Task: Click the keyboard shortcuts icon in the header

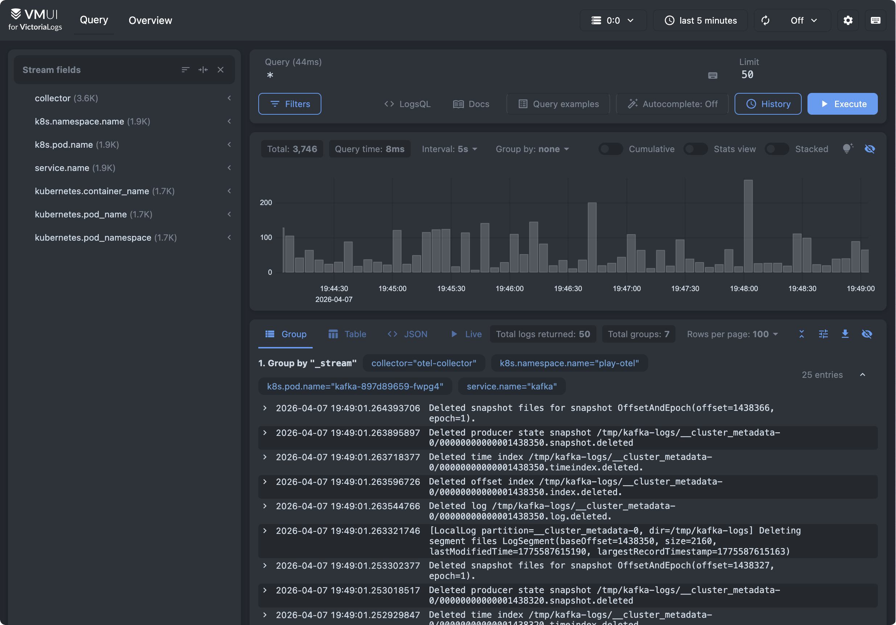Action: pyautogui.click(x=875, y=20)
